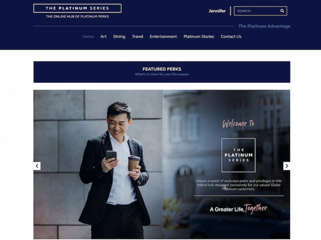Click the search magnifier icon
This screenshot has width=321, height=240.
click(x=282, y=11)
